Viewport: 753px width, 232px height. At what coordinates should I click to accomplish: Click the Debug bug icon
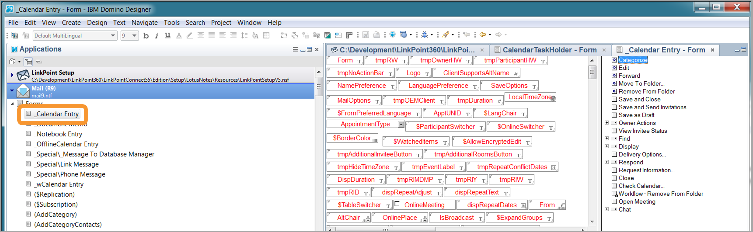(425, 35)
